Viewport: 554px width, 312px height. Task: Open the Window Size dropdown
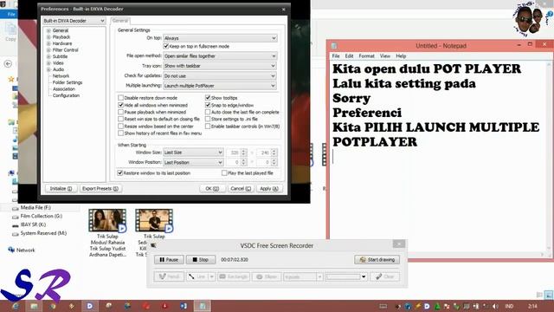tap(193, 153)
